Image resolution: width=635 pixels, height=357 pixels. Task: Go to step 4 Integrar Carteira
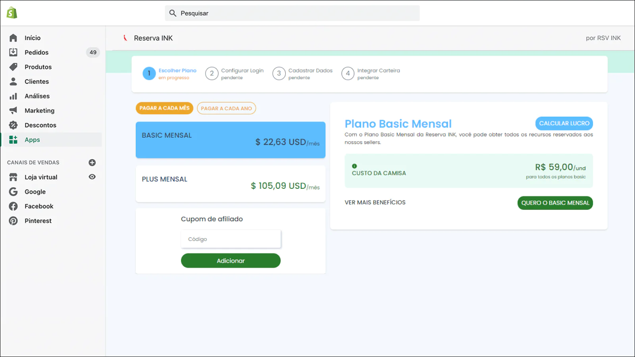click(x=371, y=73)
